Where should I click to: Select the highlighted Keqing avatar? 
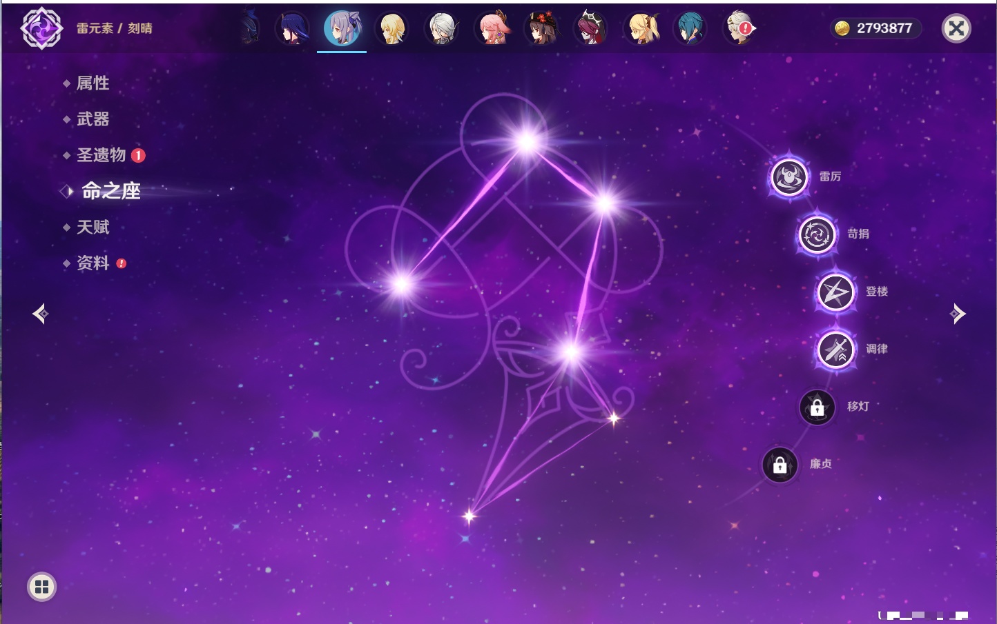pos(342,29)
